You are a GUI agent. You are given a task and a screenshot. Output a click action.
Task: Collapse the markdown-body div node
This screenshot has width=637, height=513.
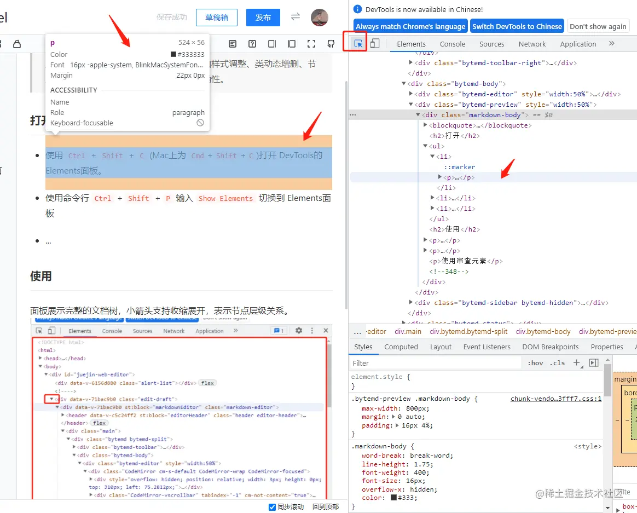click(x=418, y=114)
